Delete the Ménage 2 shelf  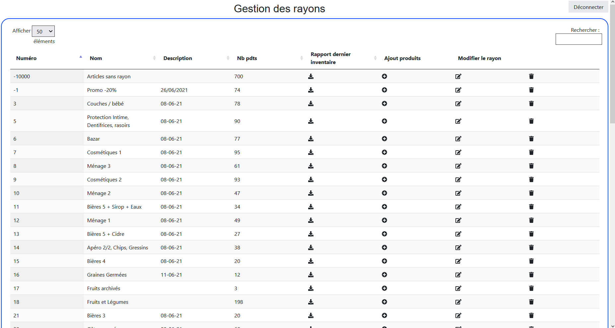(531, 193)
